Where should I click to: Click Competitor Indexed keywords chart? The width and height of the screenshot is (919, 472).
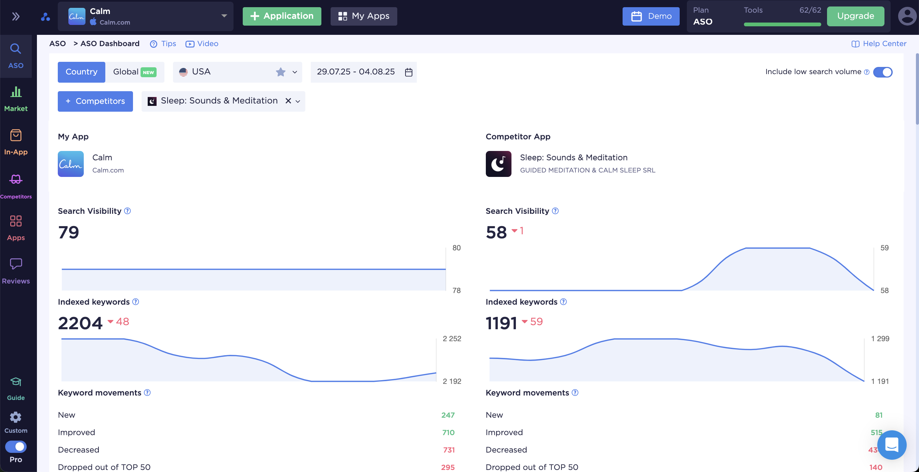pos(677,360)
